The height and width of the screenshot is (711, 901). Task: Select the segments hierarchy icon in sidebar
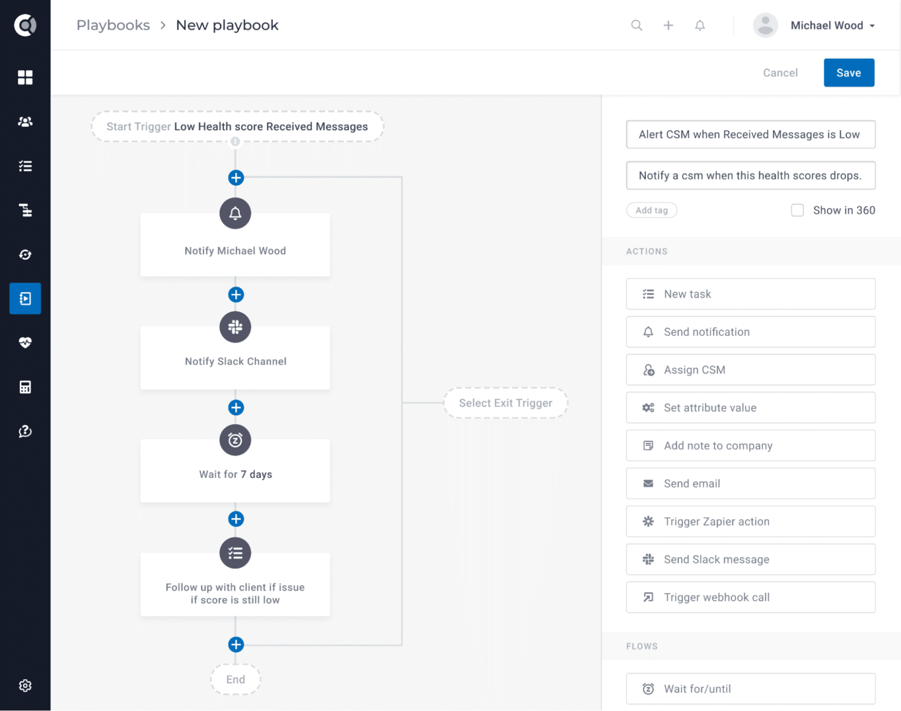point(25,210)
